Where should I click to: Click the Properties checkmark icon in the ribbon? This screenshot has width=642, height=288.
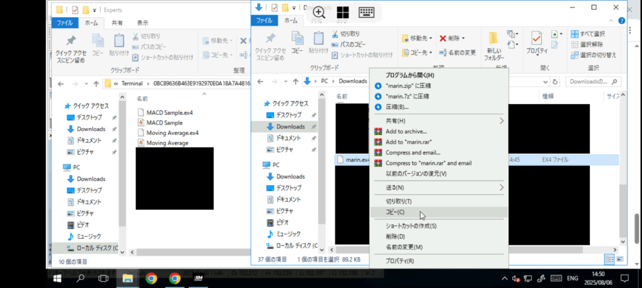tap(536, 43)
